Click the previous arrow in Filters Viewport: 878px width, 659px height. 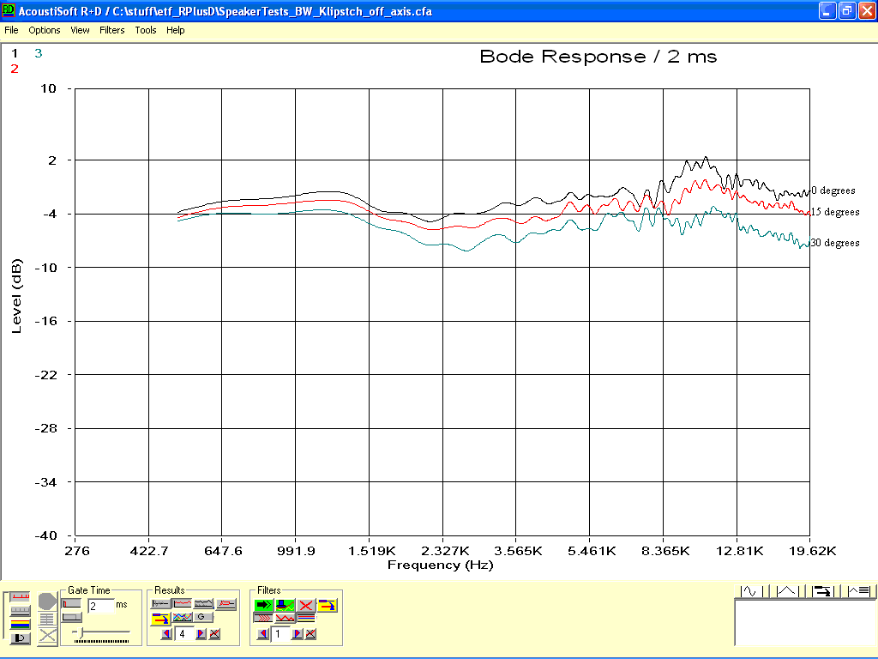[263, 634]
